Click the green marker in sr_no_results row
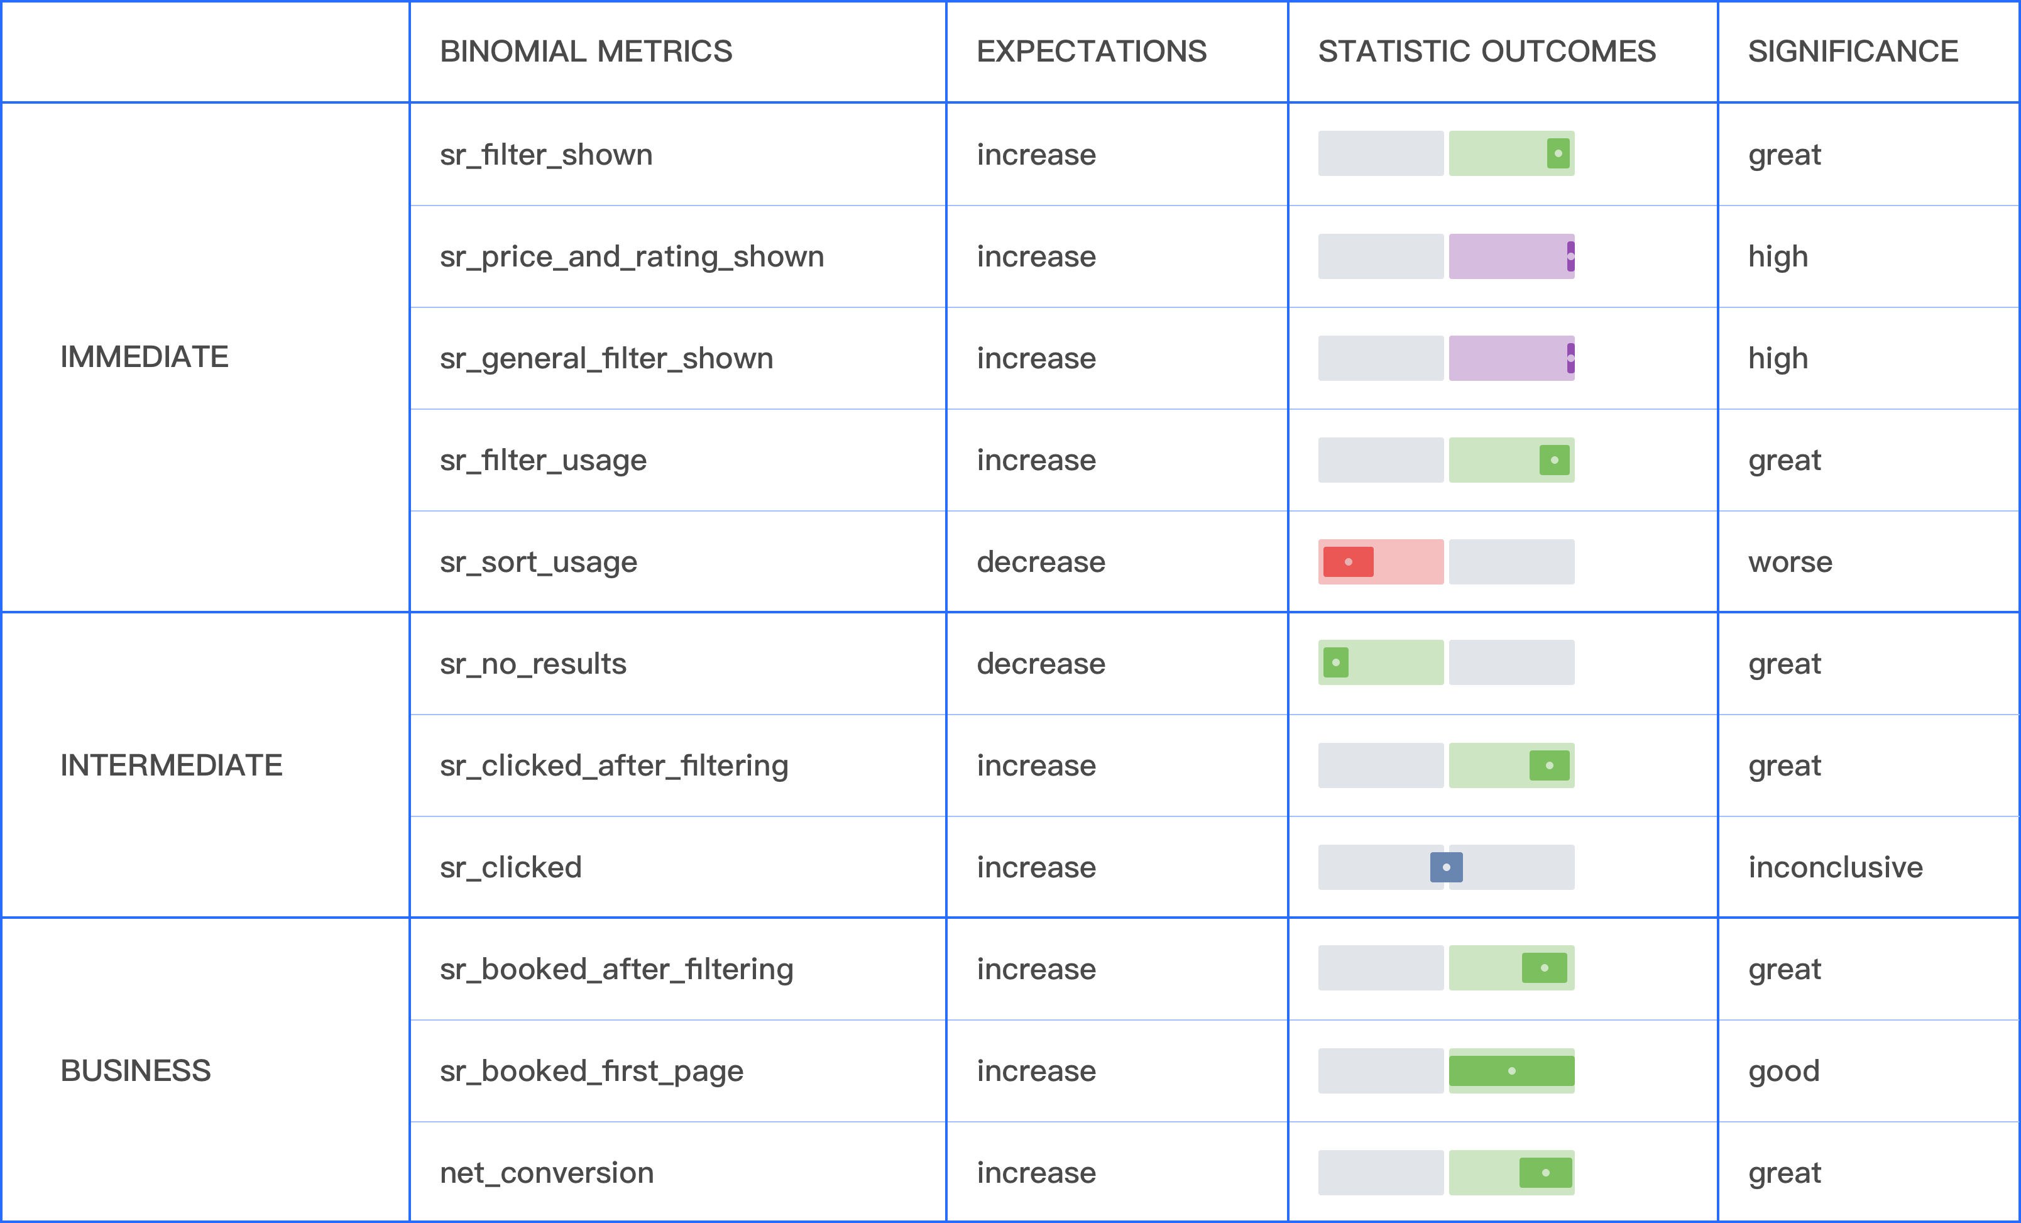The height and width of the screenshot is (1223, 2021). tap(1335, 663)
